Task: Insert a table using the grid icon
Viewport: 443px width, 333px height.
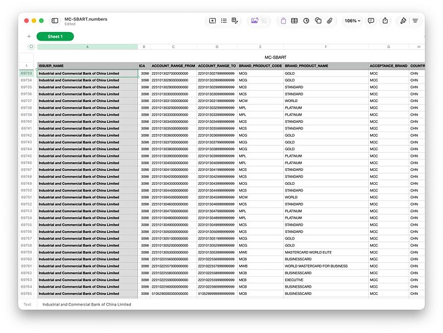Action: [295, 21]
